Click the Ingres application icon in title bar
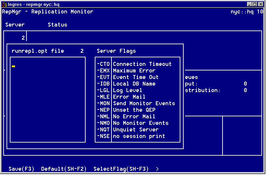Image resolution: width=266 pixels, height=175 pixels. click(x=5, y=4)
